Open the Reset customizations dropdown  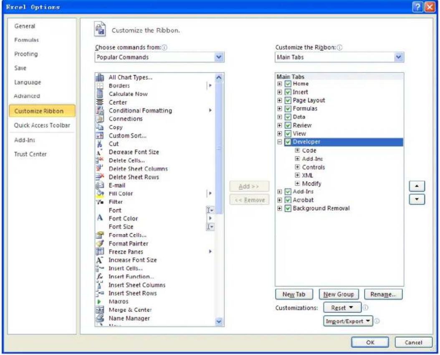342,307
